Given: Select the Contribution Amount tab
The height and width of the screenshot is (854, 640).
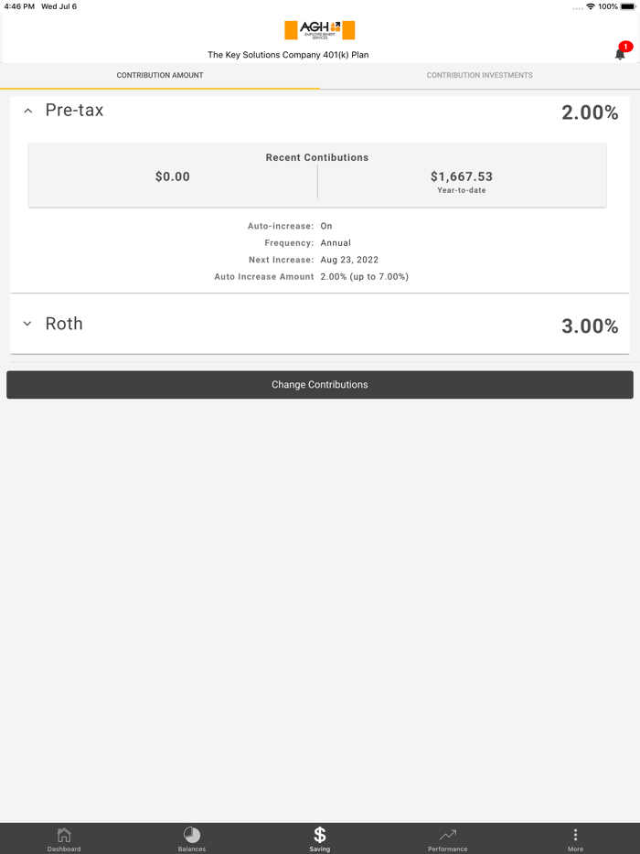Looking at the screenshot, I should click(x=160, y=75).
